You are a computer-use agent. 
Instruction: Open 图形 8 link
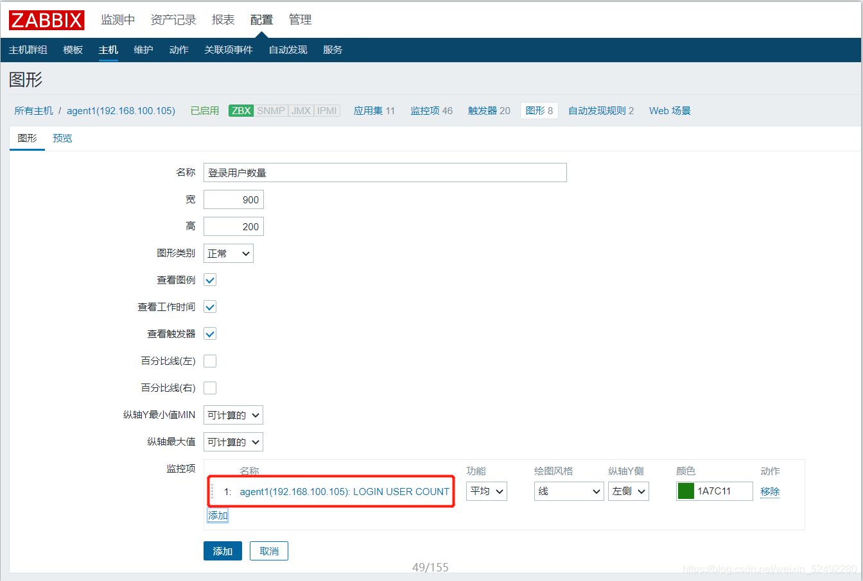click(539, 111)
